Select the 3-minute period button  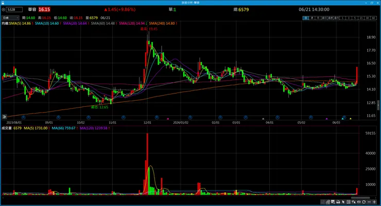tap(349, 18)
